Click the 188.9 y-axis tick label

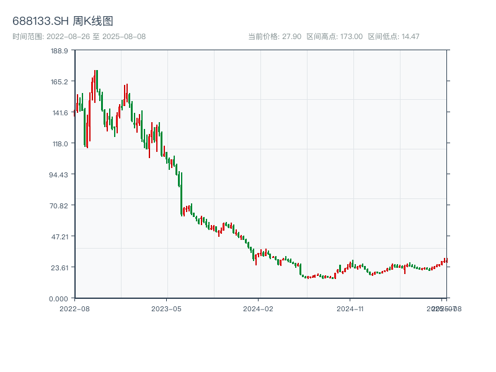59,53
